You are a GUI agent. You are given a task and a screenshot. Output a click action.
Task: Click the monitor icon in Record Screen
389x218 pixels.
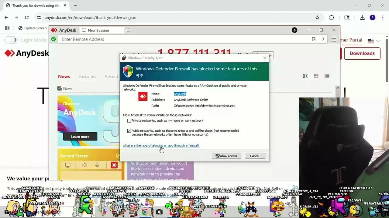point(68,165)
